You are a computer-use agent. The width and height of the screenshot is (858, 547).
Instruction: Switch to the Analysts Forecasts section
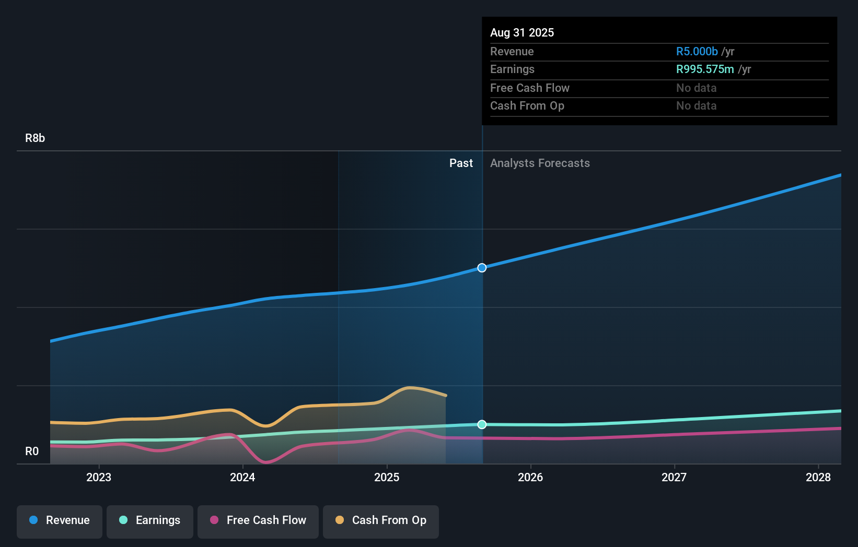point(540,163)
